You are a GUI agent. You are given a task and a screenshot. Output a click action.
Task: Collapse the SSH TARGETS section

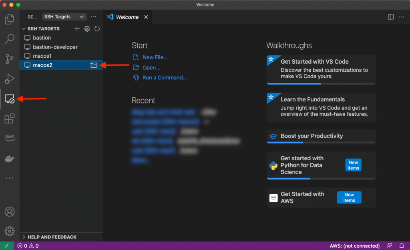(x=24, y=28)
